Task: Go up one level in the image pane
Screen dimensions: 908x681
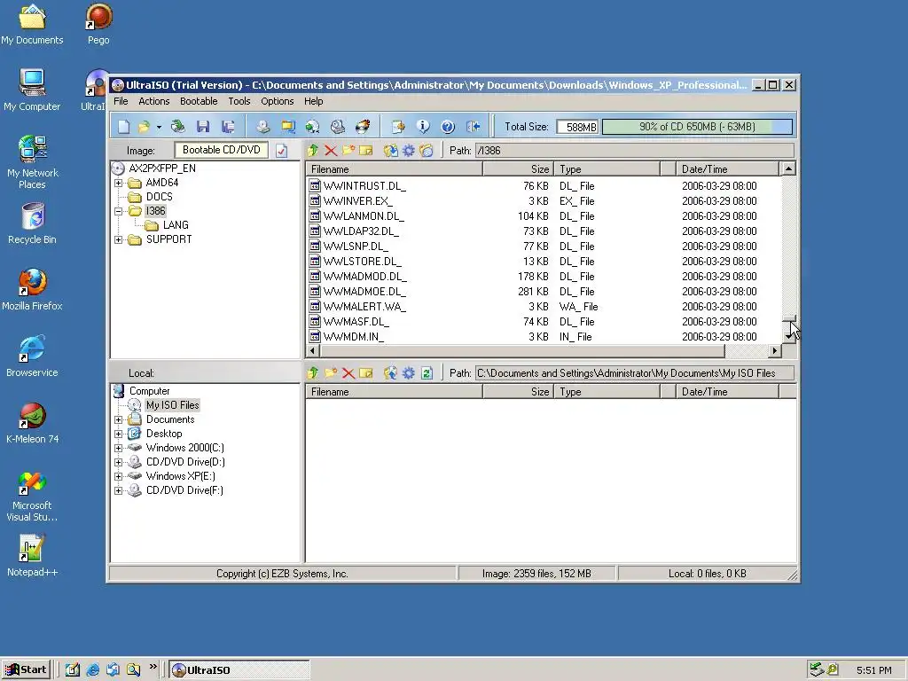Action: (313, 151)
